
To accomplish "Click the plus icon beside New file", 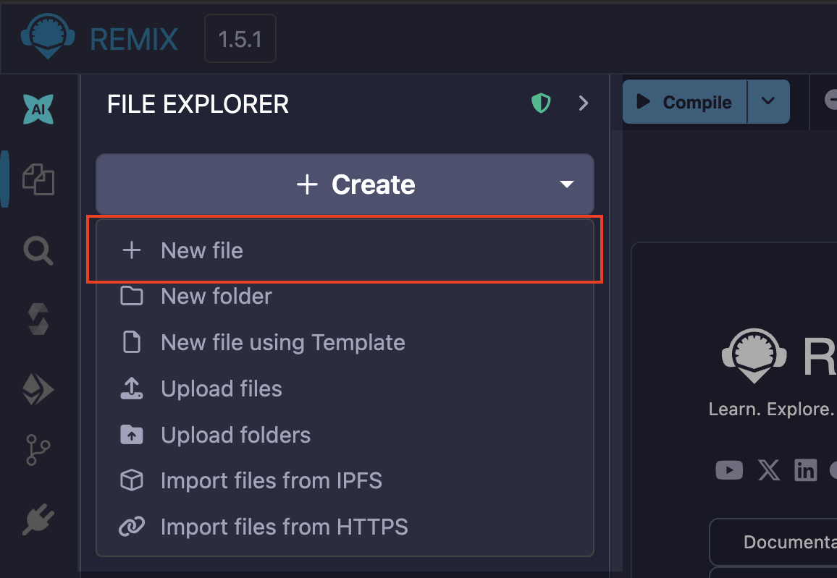I will [x=131, y=250].
